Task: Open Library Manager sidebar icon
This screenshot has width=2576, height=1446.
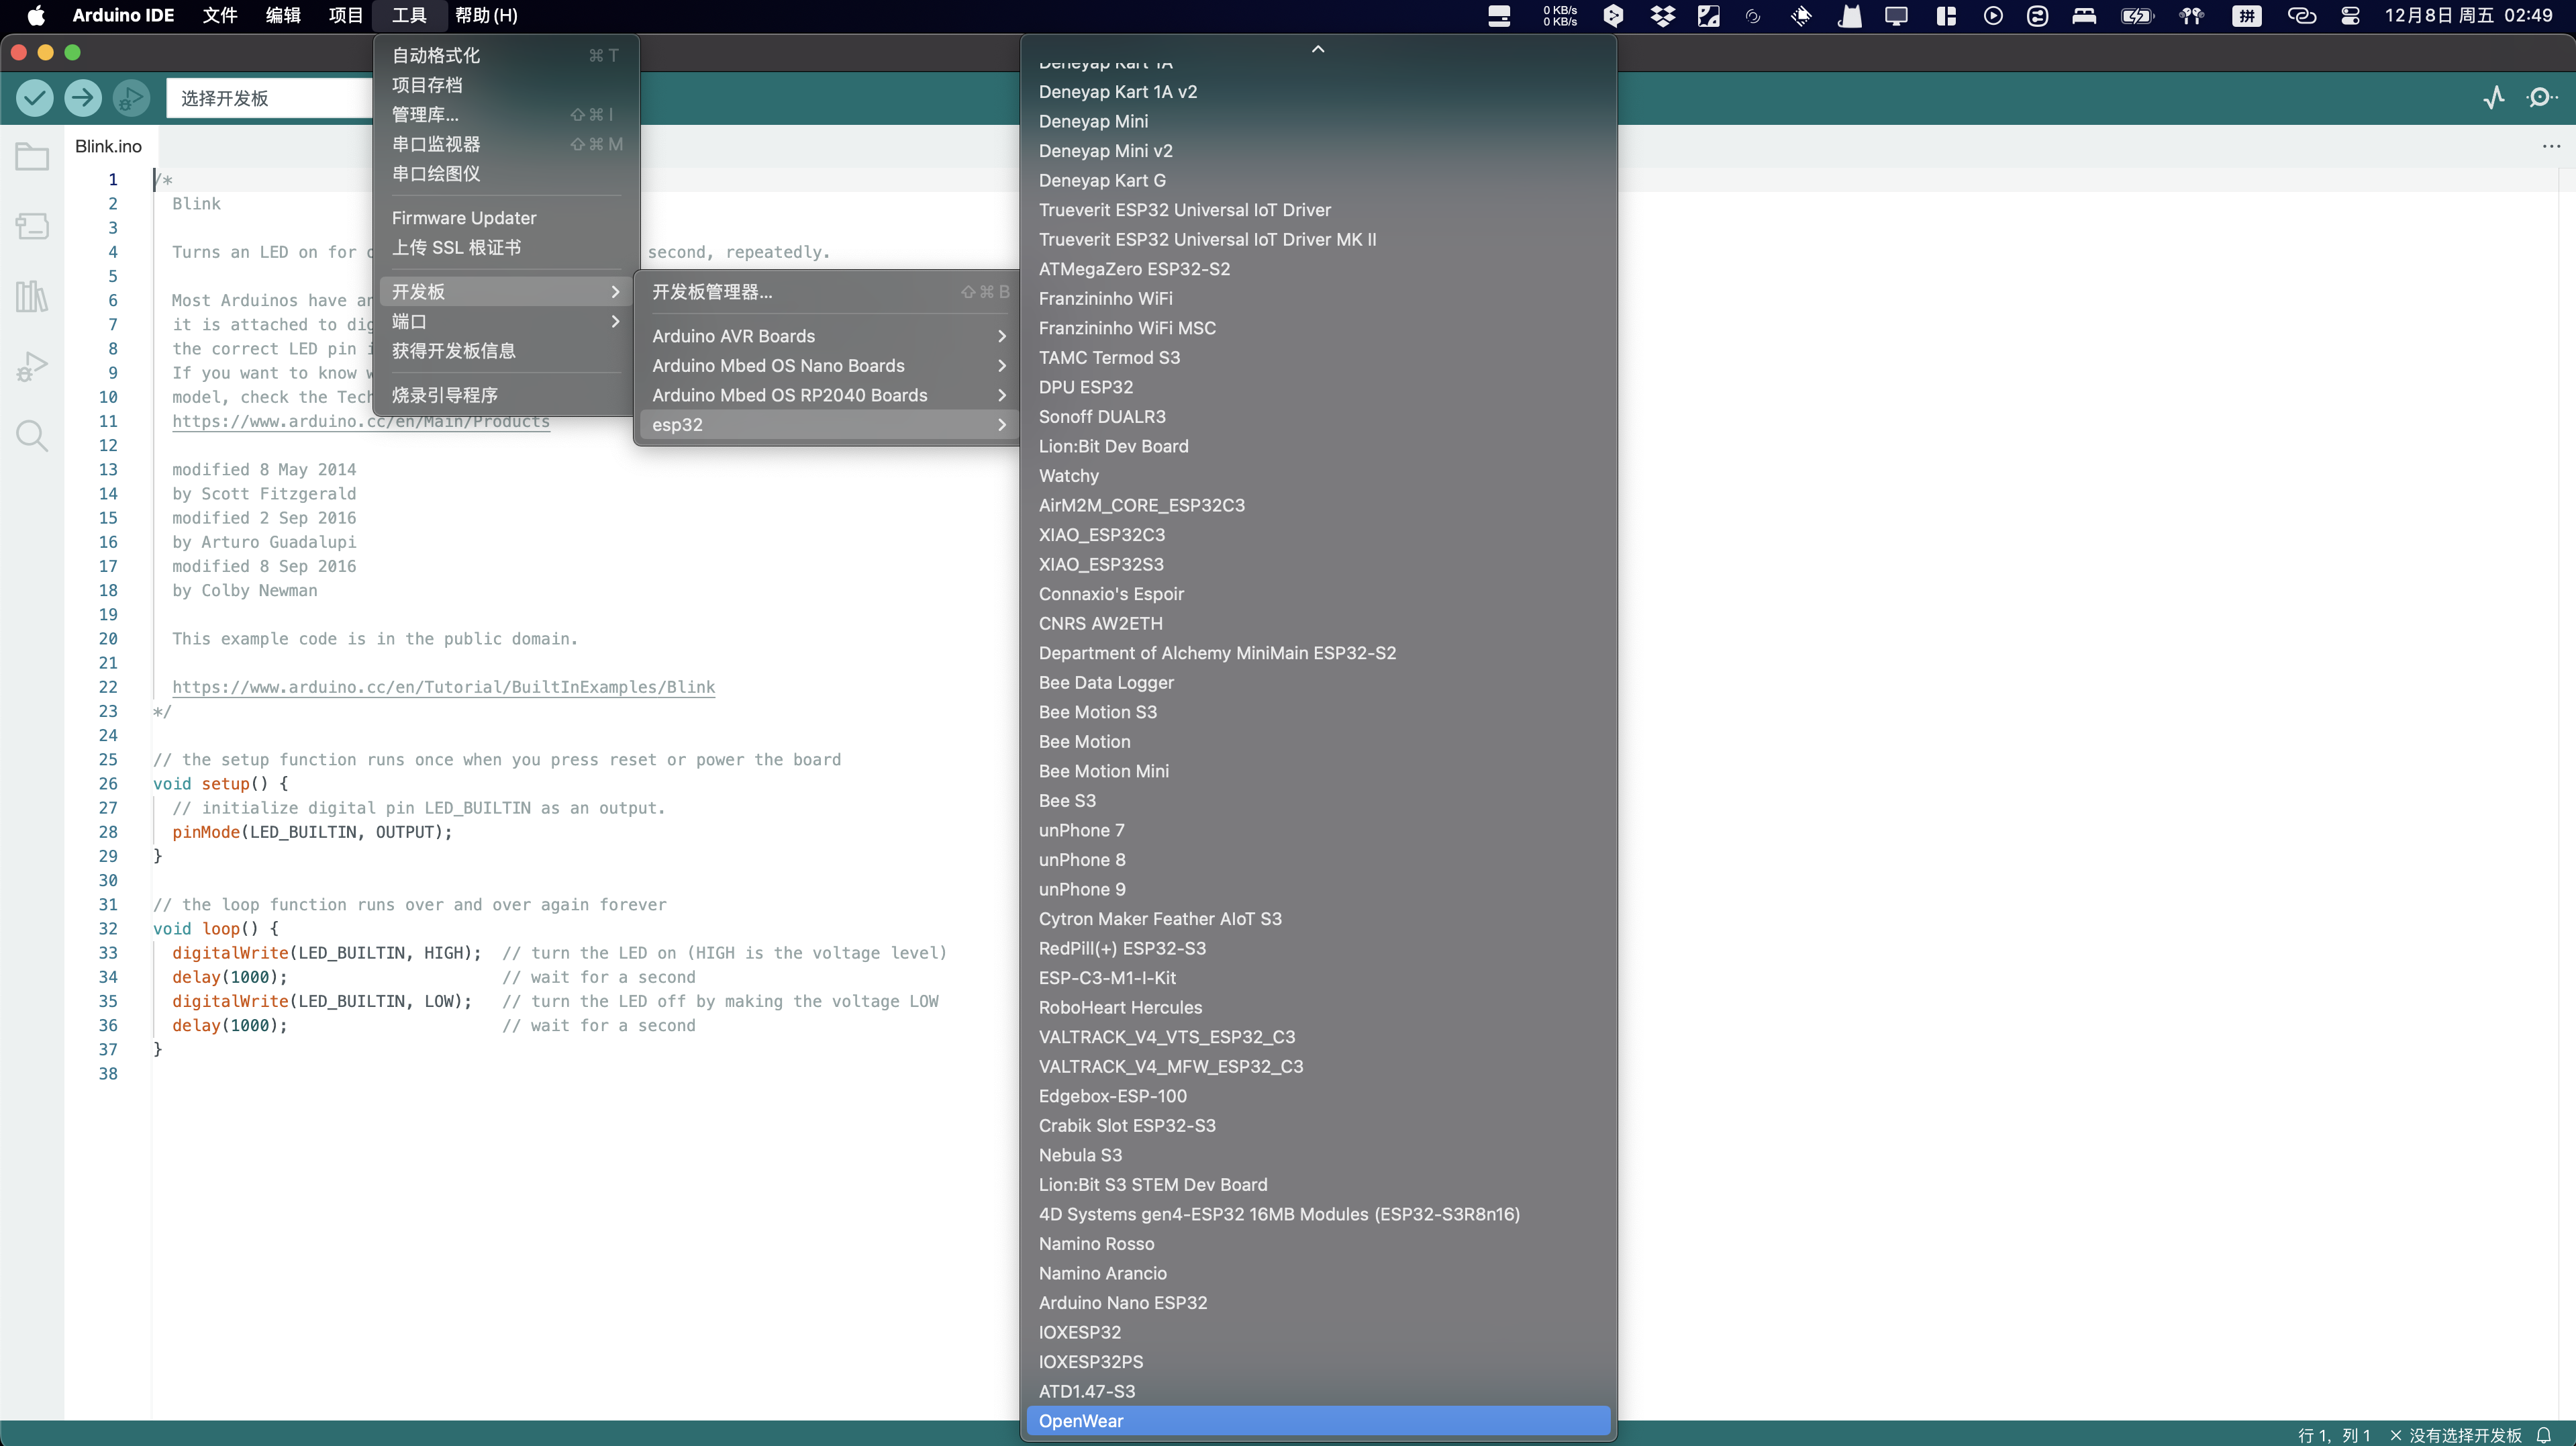Action: [32, 296]
